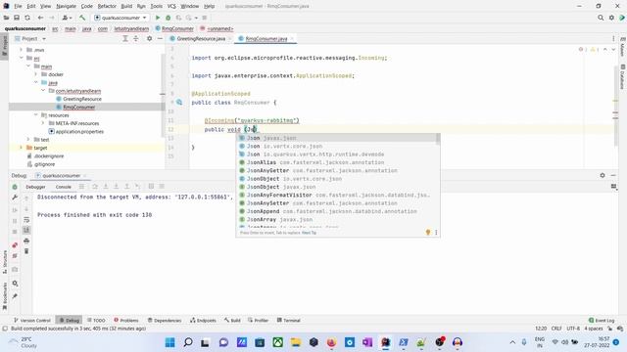This screenshot has width=627, height=352.
Task: Open the Terminal tool window
Action: pyautogui.click(x=289, y=320)
